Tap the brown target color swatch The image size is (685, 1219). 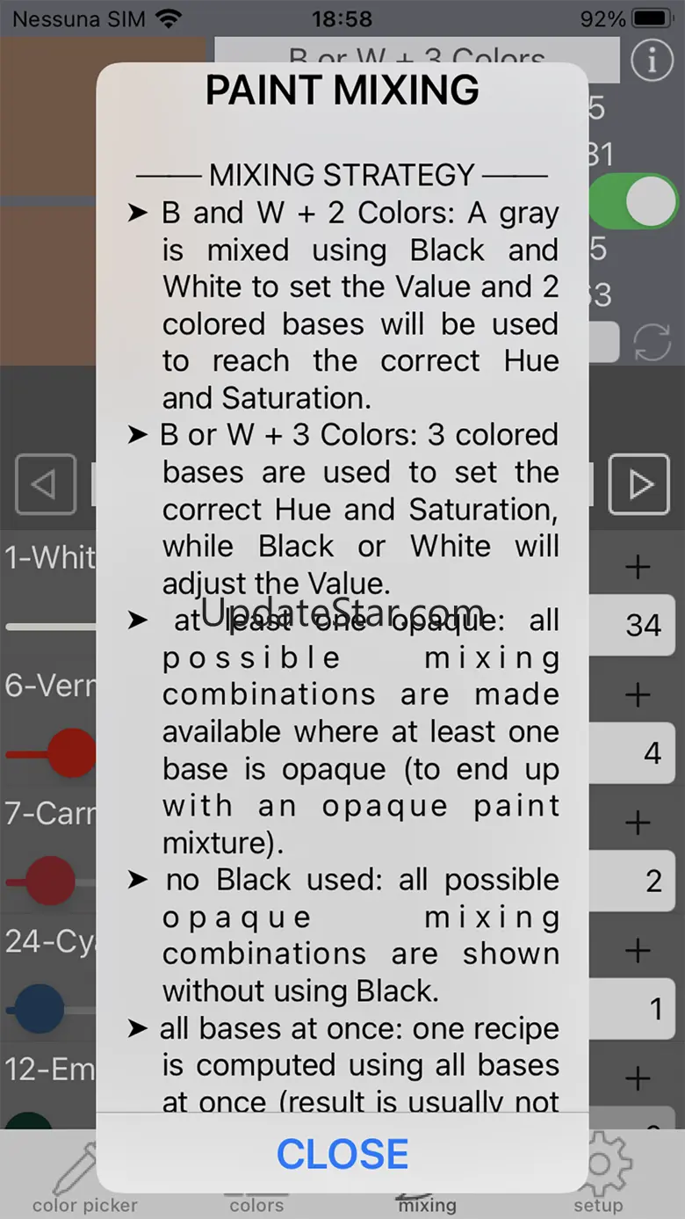point(48,202)
